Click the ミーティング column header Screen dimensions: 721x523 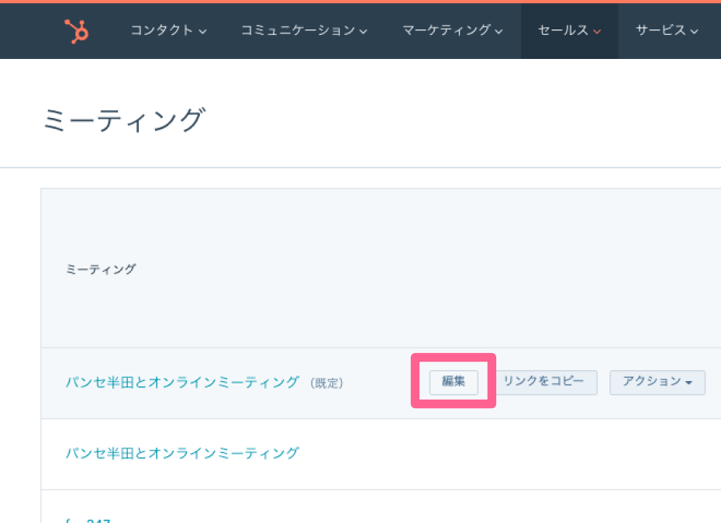101,269
